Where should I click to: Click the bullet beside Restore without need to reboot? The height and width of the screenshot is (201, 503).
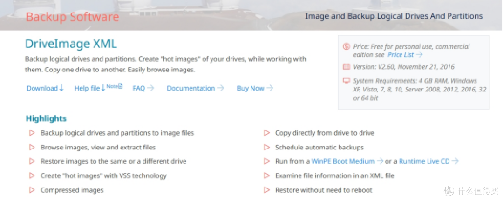click(x=266, y=190)
